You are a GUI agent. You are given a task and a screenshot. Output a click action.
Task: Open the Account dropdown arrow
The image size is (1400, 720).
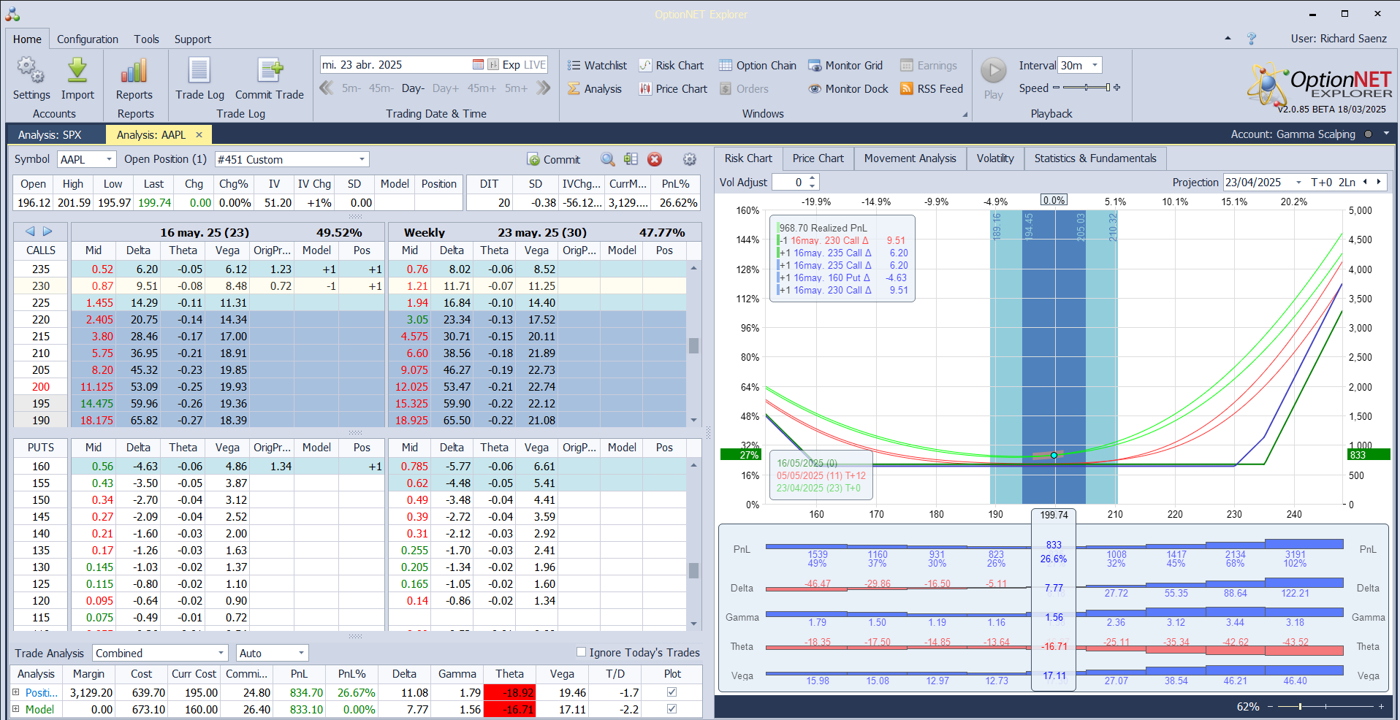[x=1386, y=134]
